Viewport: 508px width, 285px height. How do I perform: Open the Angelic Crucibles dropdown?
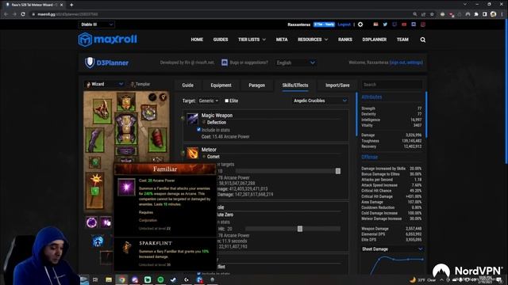(320, 101)
